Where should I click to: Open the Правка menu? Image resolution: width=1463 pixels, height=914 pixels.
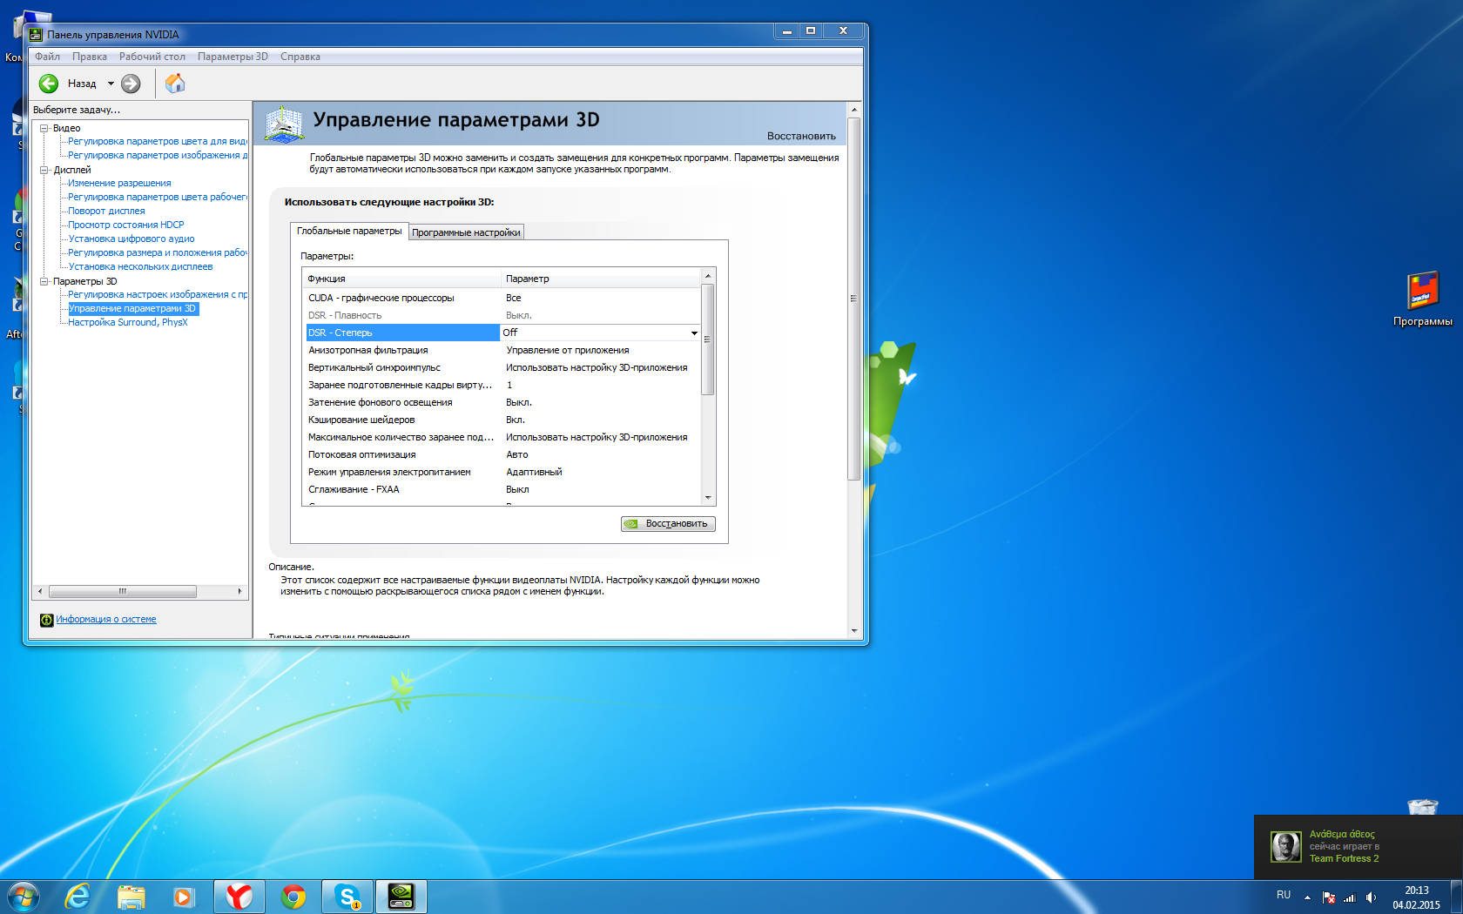[90, 57]
